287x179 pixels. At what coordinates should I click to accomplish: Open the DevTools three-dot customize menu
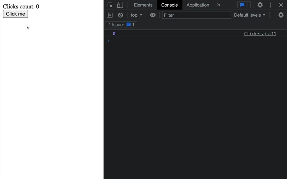pyautogui.click(x=271, y=5)
